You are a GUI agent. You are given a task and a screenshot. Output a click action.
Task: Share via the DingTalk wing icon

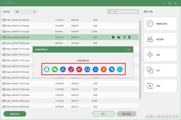click(x=112, y=69)
